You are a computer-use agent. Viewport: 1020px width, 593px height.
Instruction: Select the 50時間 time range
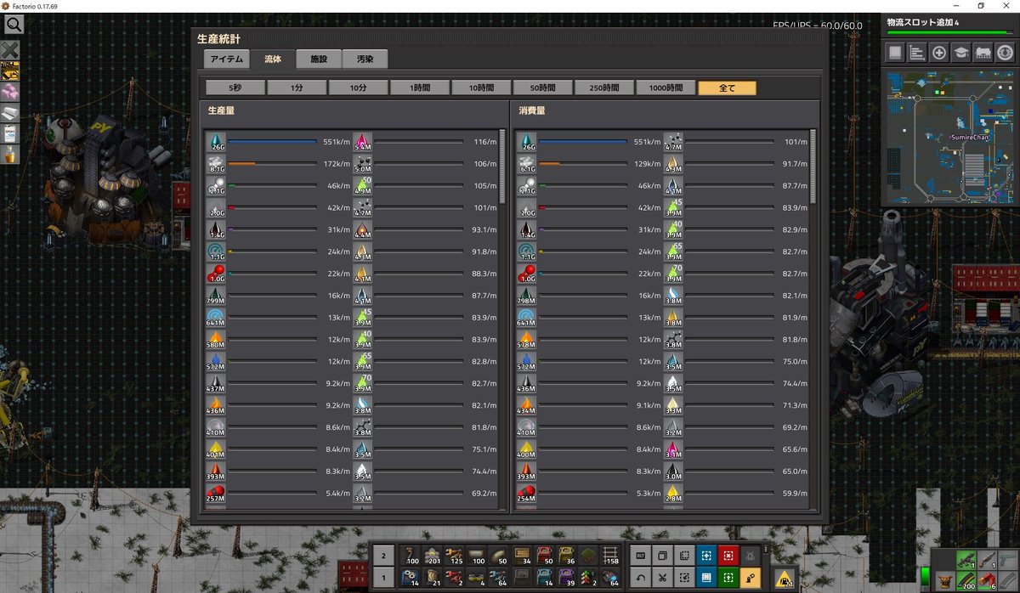[x=542, y=88]
